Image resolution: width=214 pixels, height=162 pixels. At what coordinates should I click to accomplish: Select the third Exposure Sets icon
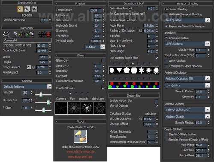[x=34, y=9]
